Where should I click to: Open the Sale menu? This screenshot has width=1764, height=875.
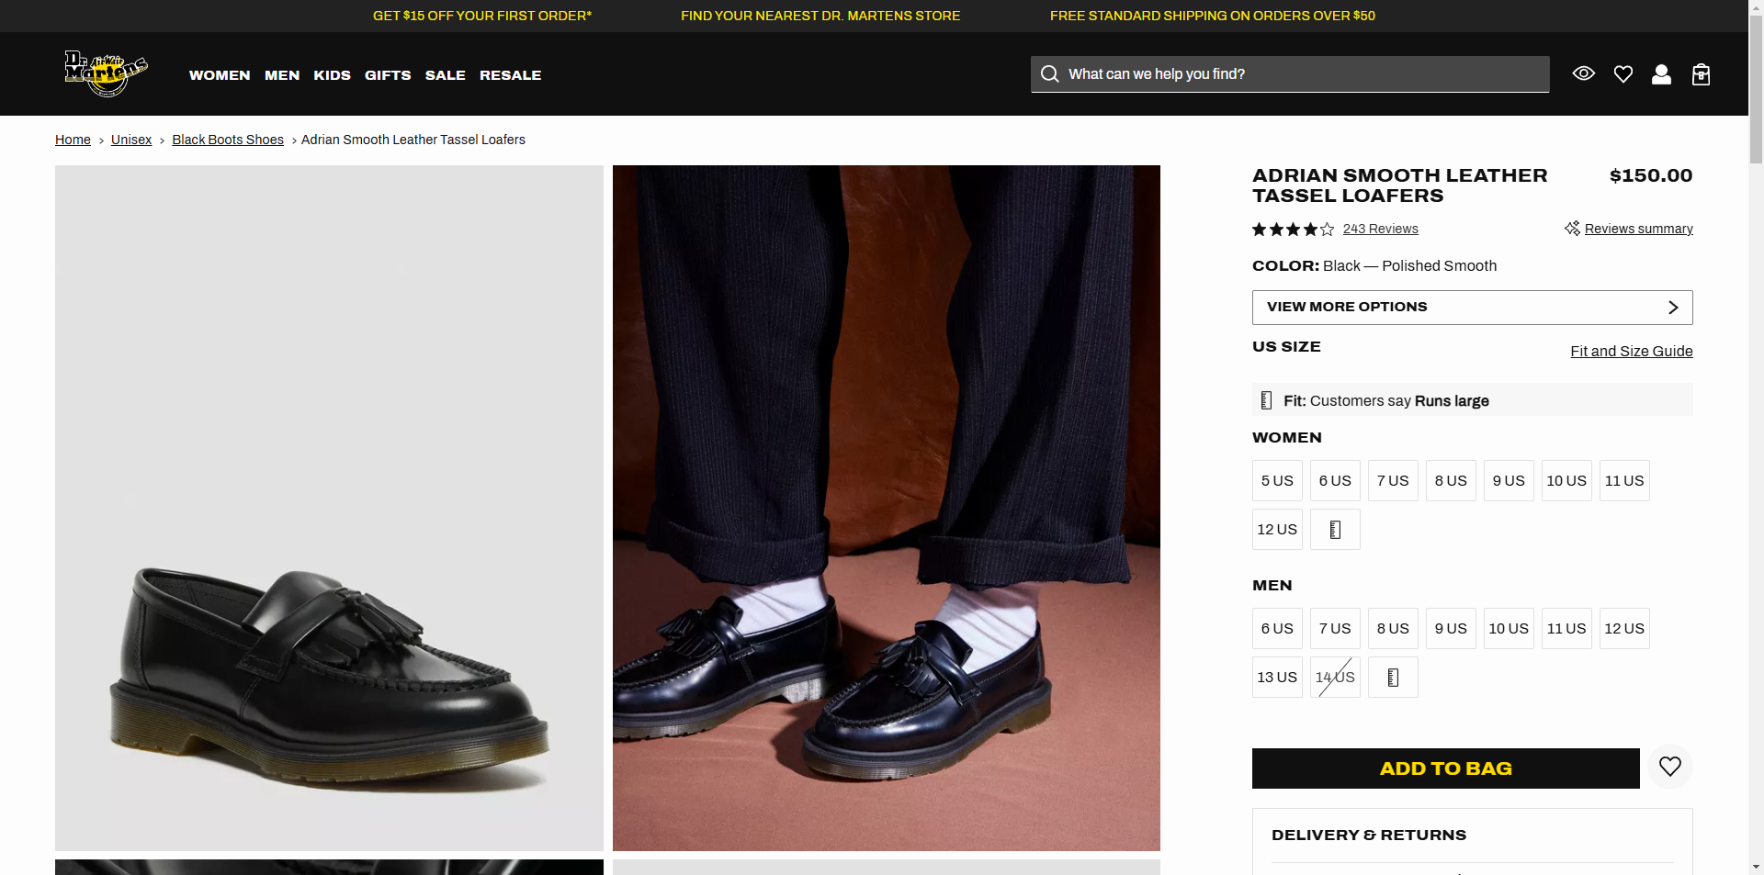click(x=446, y=75)
